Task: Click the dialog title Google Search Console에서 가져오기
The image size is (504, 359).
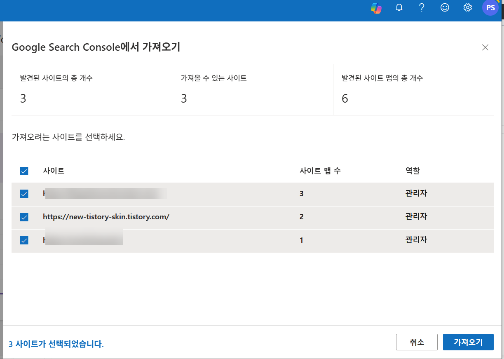Action: [x=96, y=47]
